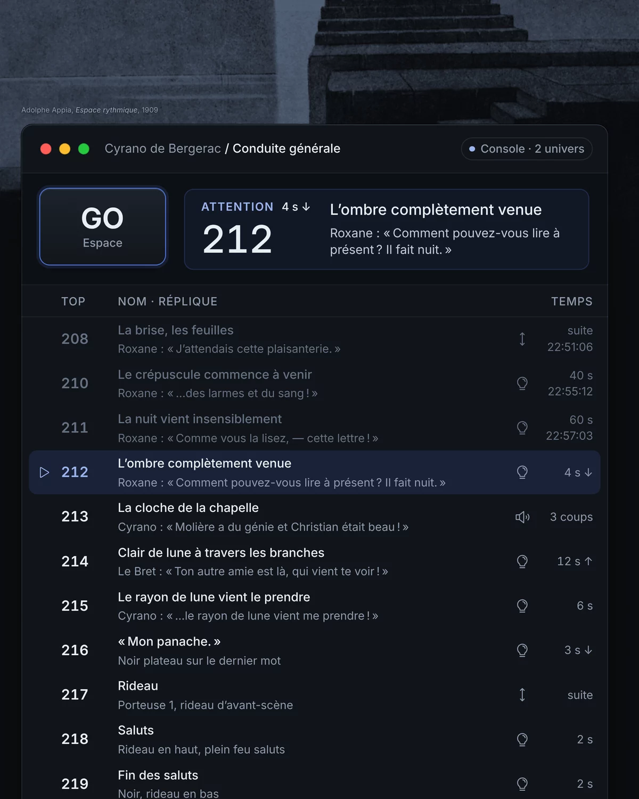Click timestamp 22:51:06 on cue 208
Viewport: 639px width, 799px height.
click(x=570, y=347)
